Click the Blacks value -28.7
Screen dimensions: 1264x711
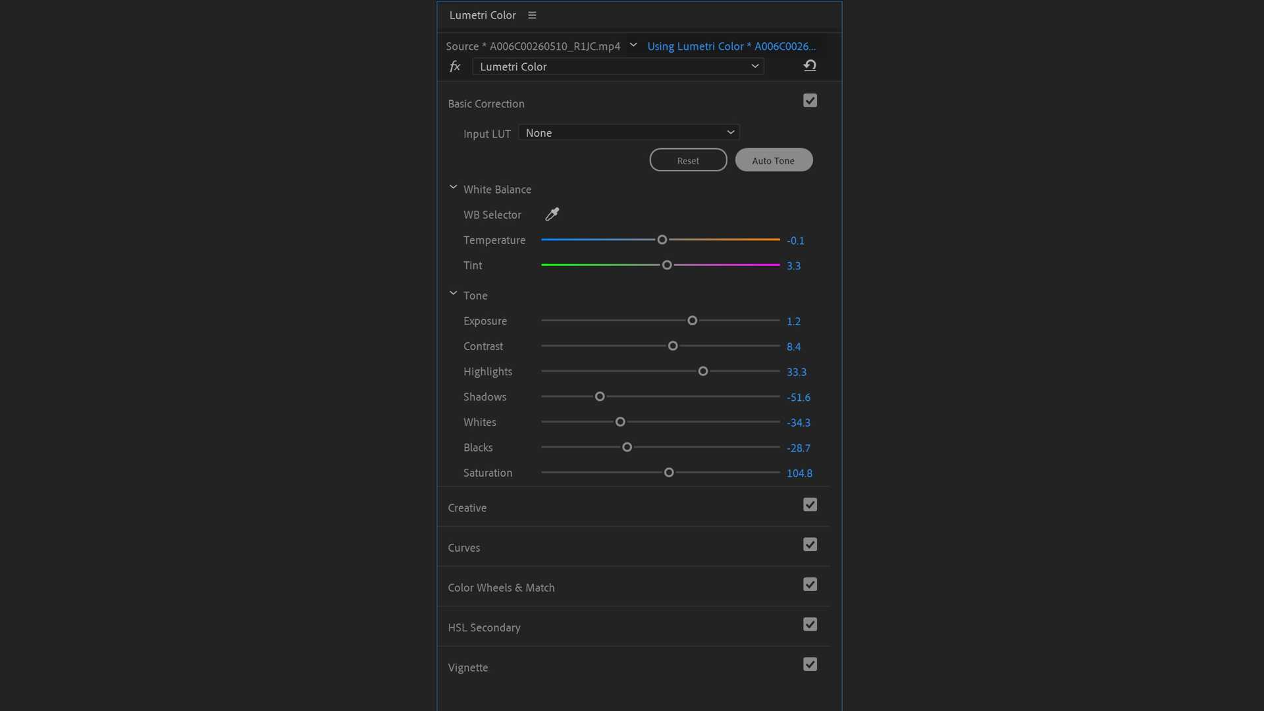tap(799, 448)
